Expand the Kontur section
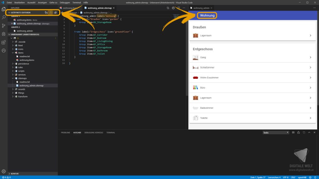Screen dimensions: 319x179 14,173
